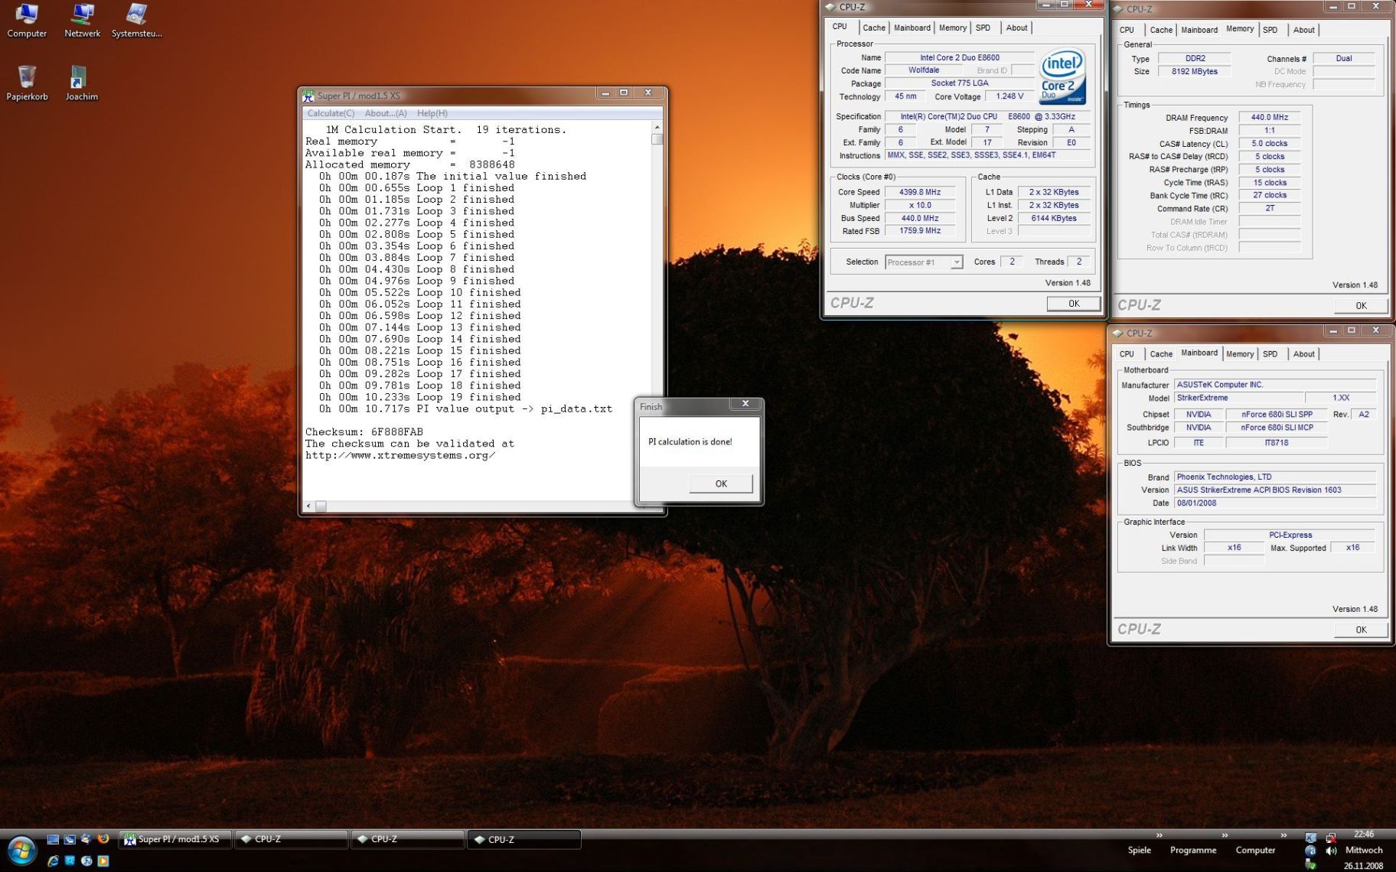Click the Super PI scroll-up arrow
The image size is (1396, 872).
[657, 127]
